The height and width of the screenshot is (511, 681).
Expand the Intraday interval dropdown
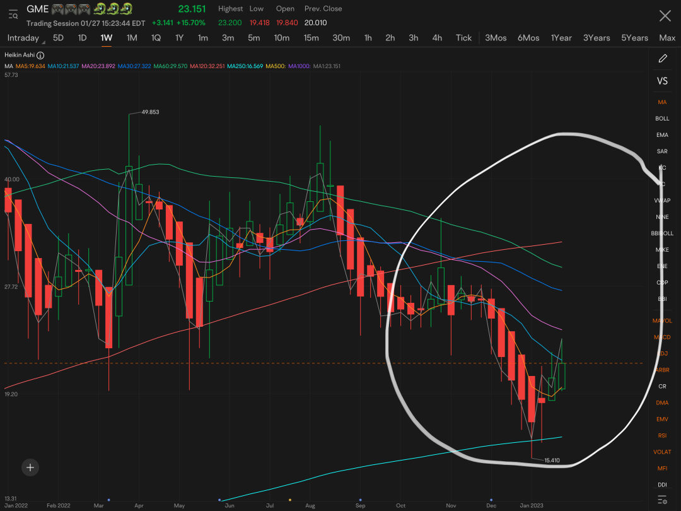[26, 38]
